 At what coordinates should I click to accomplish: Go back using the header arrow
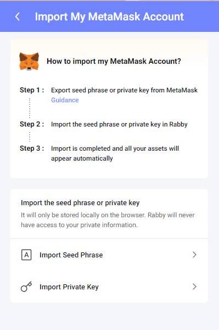tap(18, 16)
